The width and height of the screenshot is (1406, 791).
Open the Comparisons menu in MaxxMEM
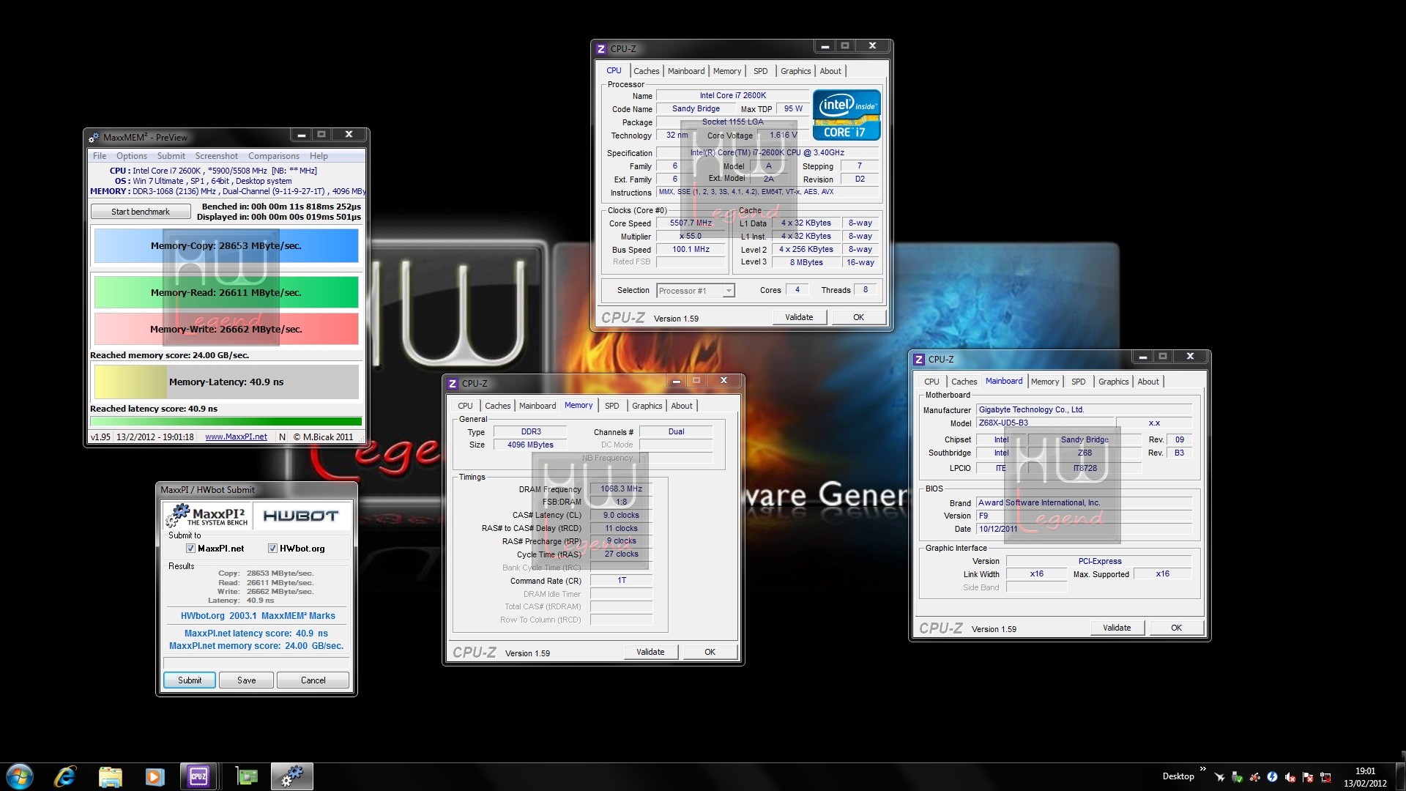[x=274, y=156]
